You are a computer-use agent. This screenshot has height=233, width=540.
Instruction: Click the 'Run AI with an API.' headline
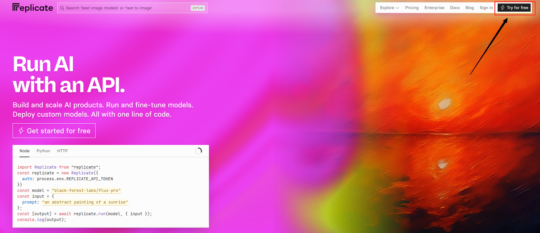(x=69, y=74)
